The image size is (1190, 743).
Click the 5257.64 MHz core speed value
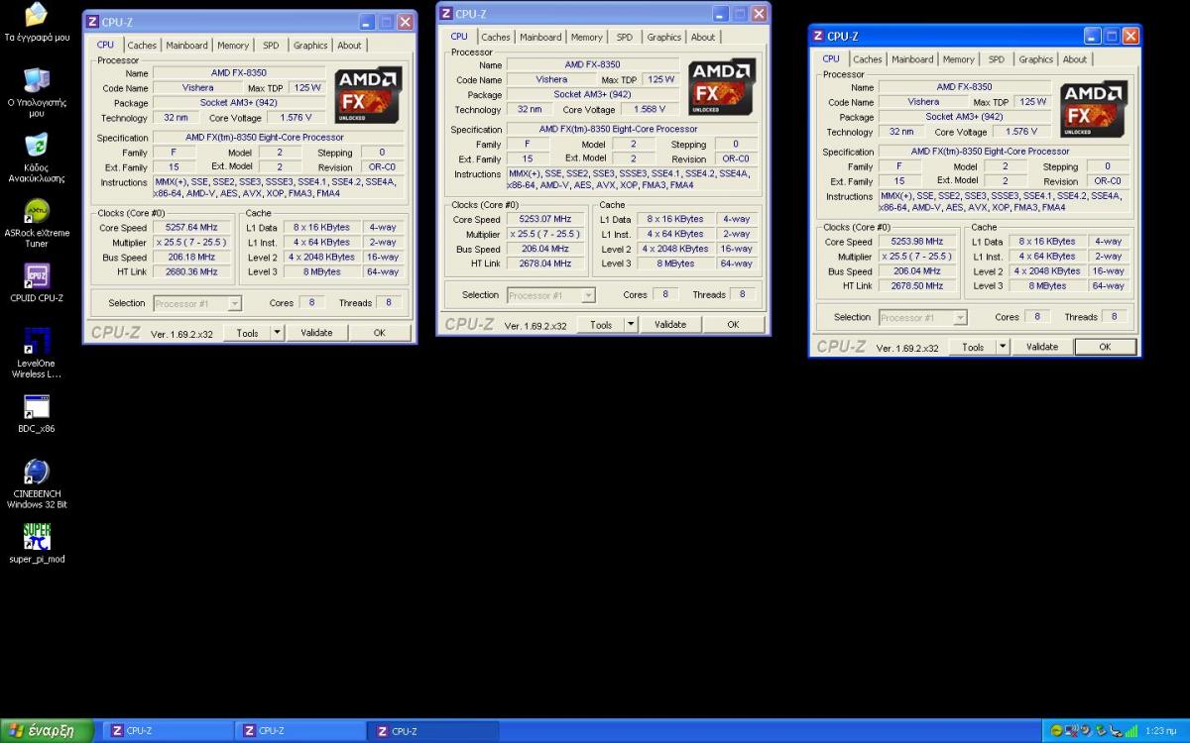[192, 228]
